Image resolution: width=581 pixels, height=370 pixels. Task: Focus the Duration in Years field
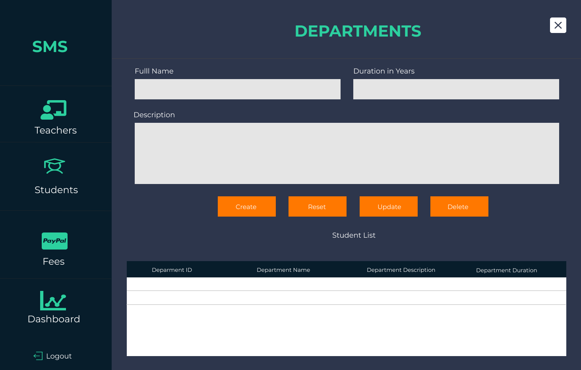[x=456, y=89]
